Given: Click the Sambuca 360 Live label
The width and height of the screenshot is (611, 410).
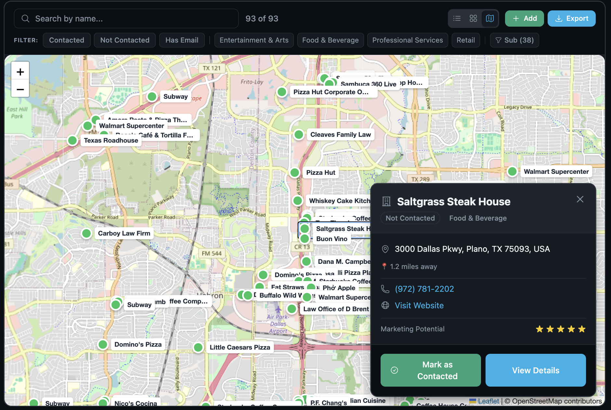Looking at the screenshot, I should 368,84.
